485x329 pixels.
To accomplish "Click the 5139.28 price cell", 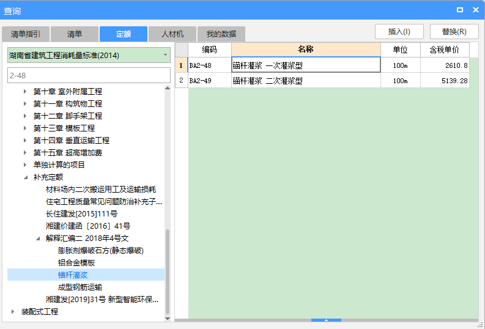I will click(445, 80).
